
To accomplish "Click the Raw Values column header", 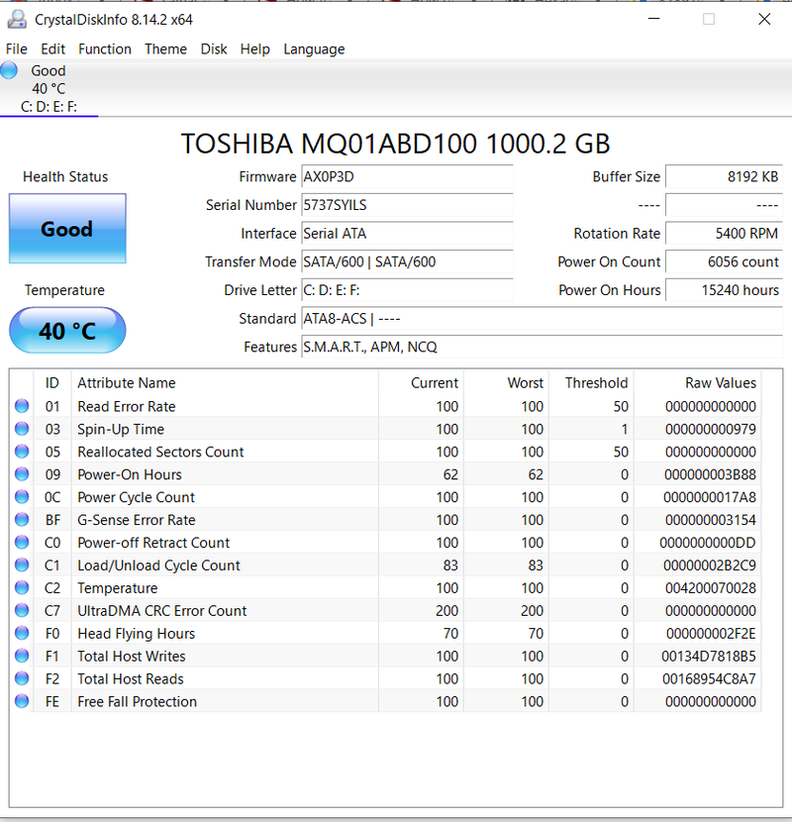I will pos(697,383).
